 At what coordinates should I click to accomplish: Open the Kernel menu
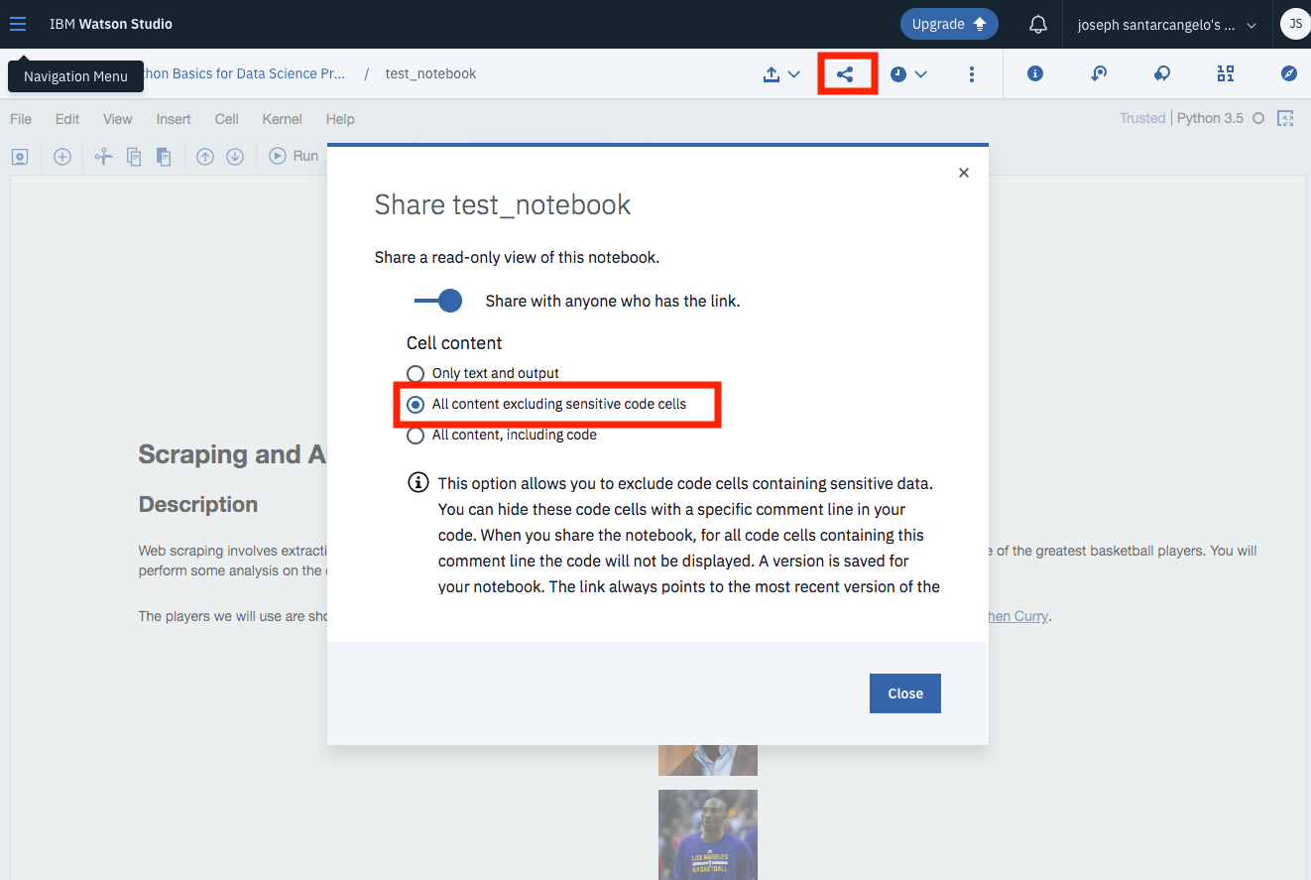point(282,118)
